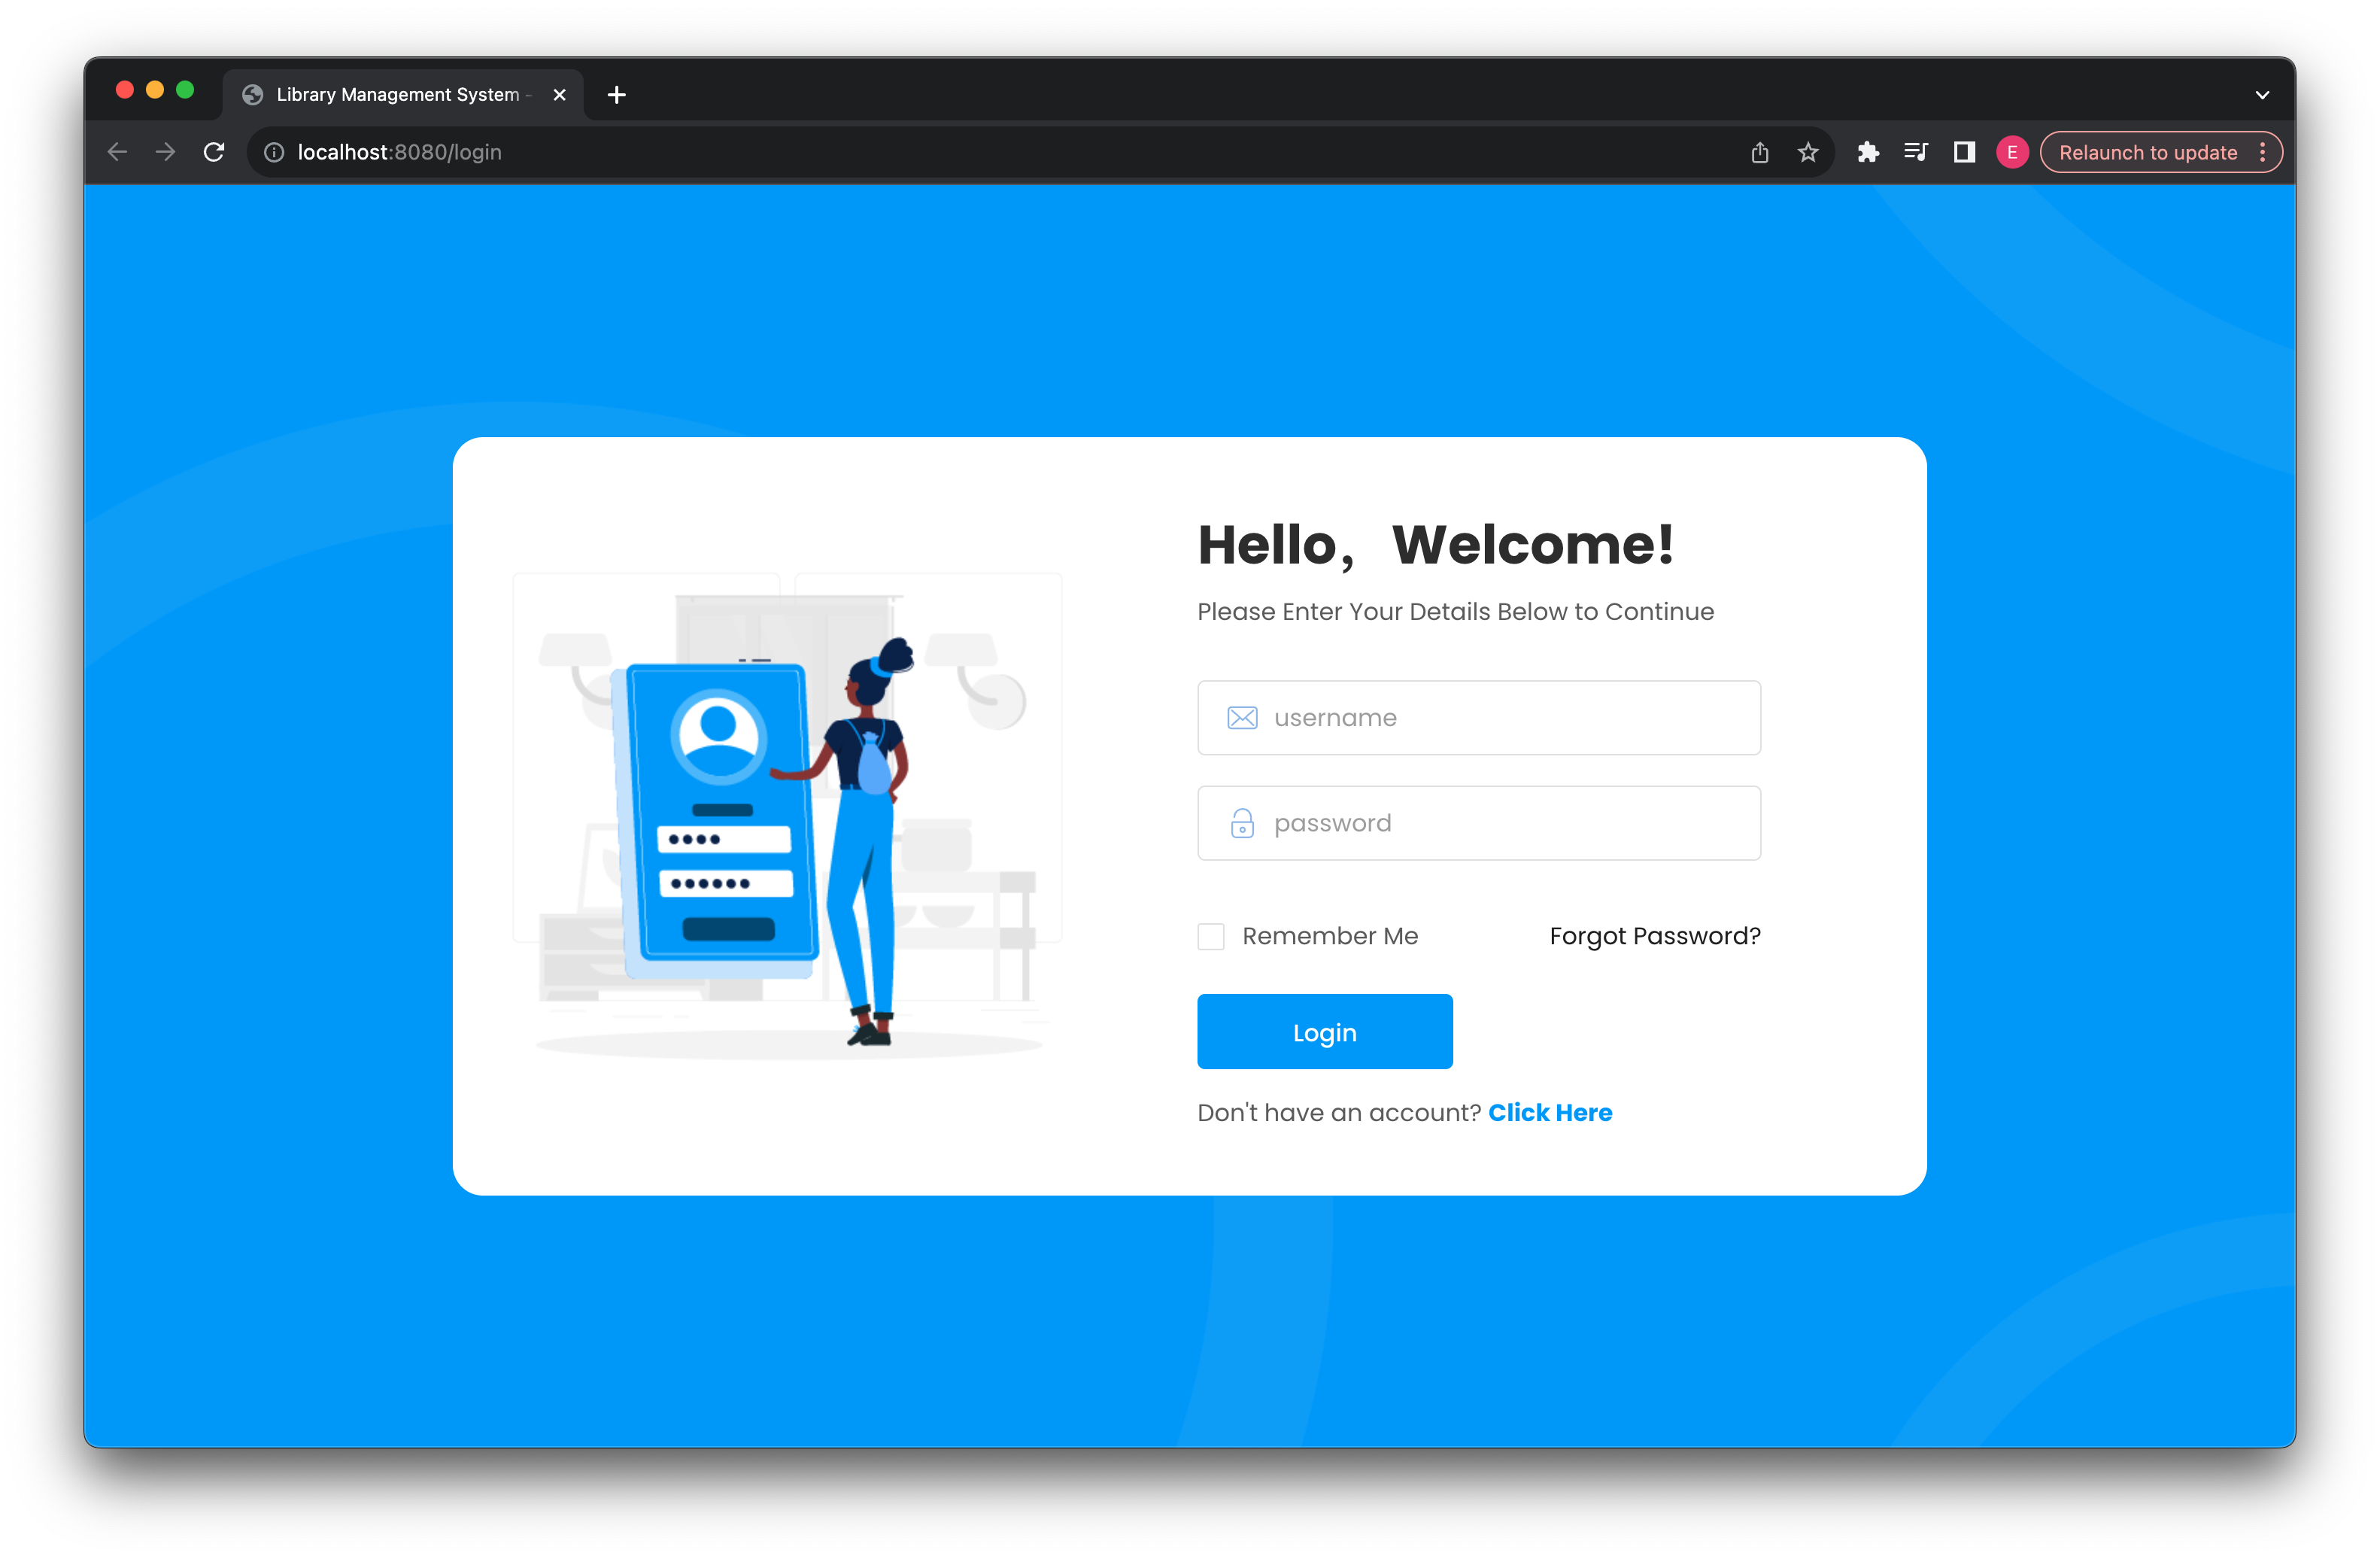Click the username input field

click(x=1479, y=717)
